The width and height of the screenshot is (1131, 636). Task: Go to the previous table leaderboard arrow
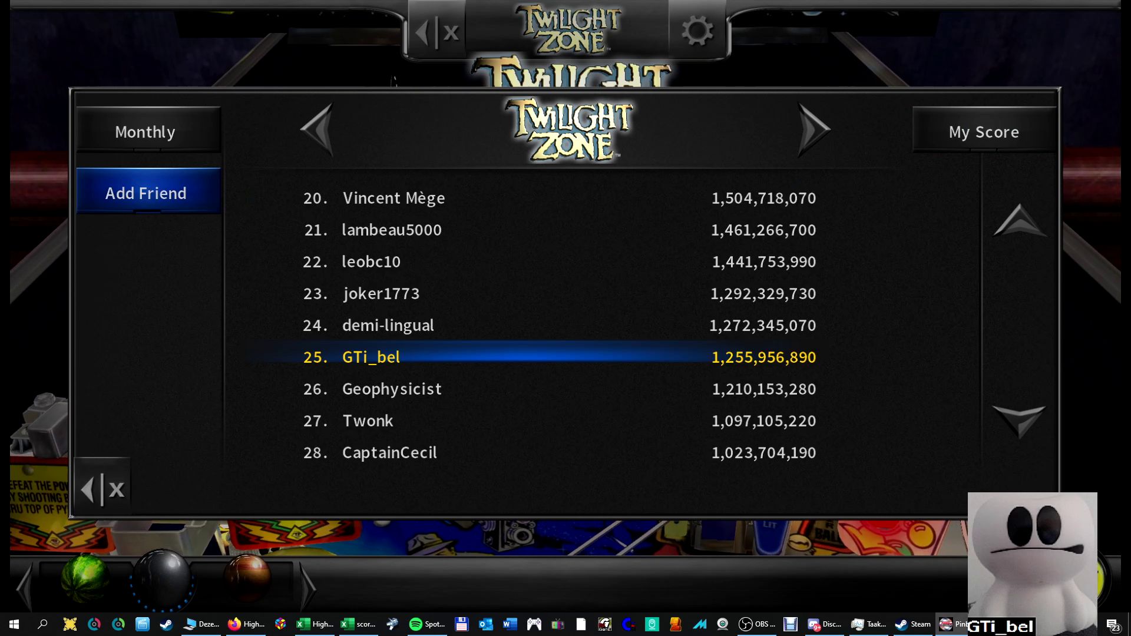318,130
